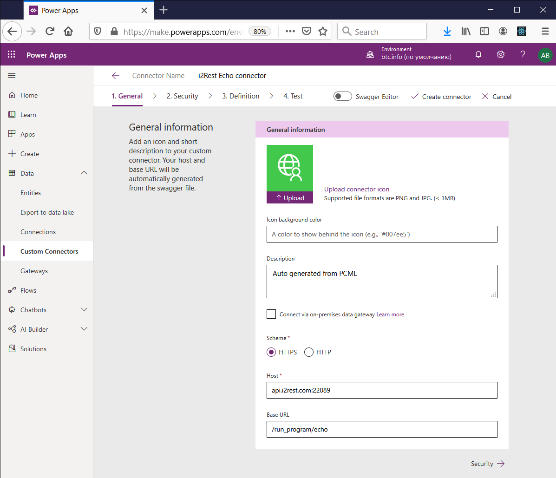Open Firefox account icon
556x478 pixels.
(503, 32)
